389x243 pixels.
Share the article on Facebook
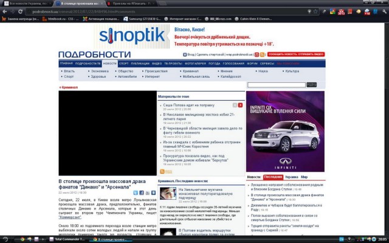pos(142,193)
